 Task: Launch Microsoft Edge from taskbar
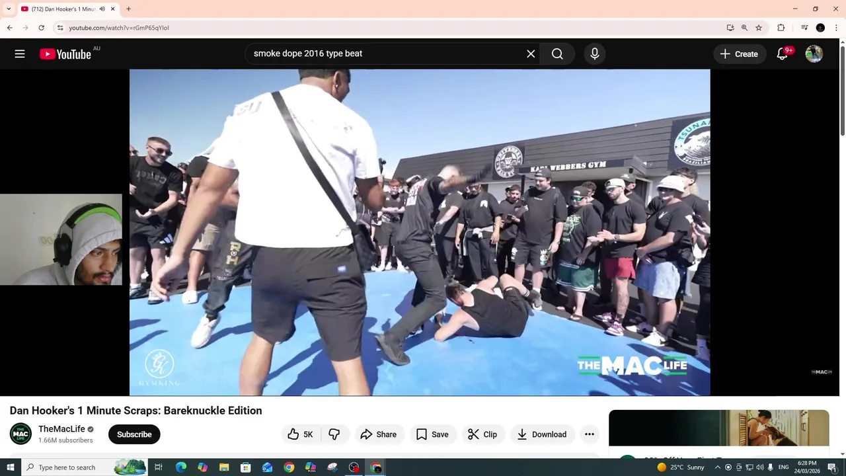(x=180, y=467)
